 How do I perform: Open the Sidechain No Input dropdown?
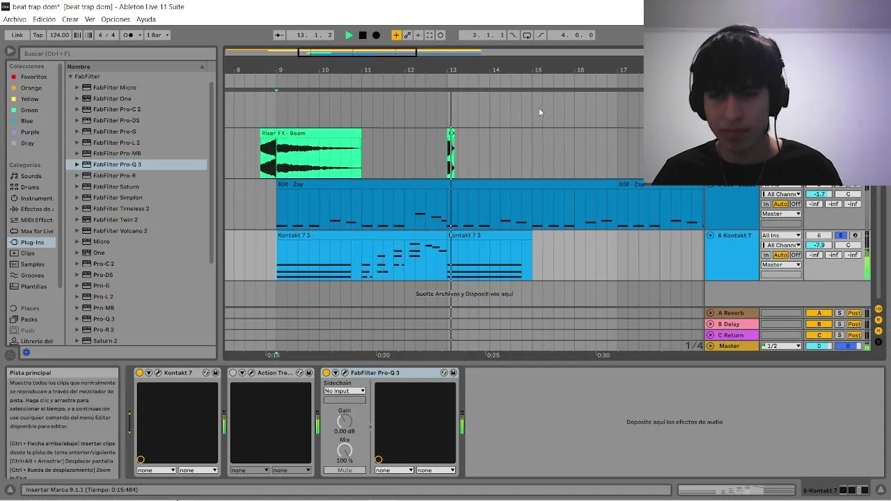tap(345, 391)
